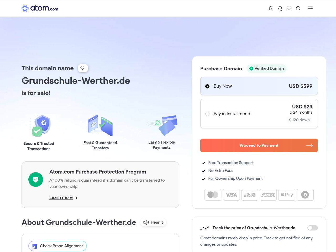Select the Buy Now radio option
Viewport: 336px width, 252px height.
click(207, 86)
